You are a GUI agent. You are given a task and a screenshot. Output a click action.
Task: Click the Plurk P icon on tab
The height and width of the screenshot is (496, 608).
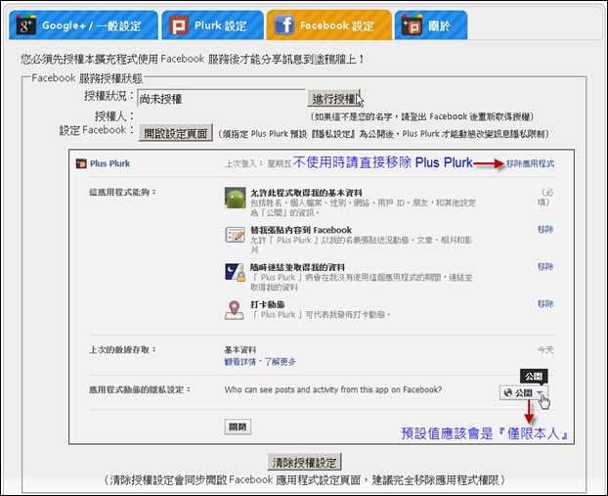pos(179,25)
